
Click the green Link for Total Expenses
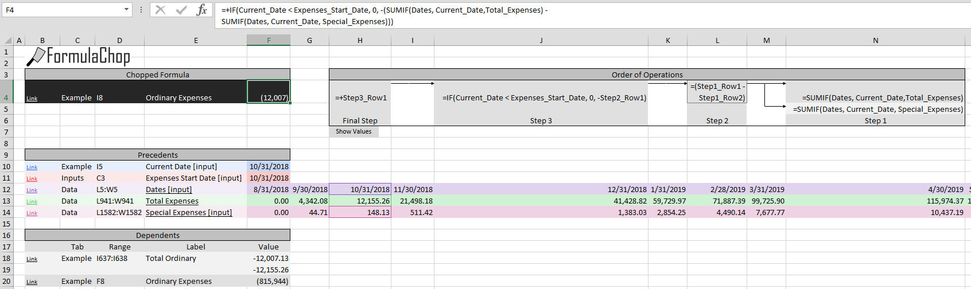tap(32, 202)
